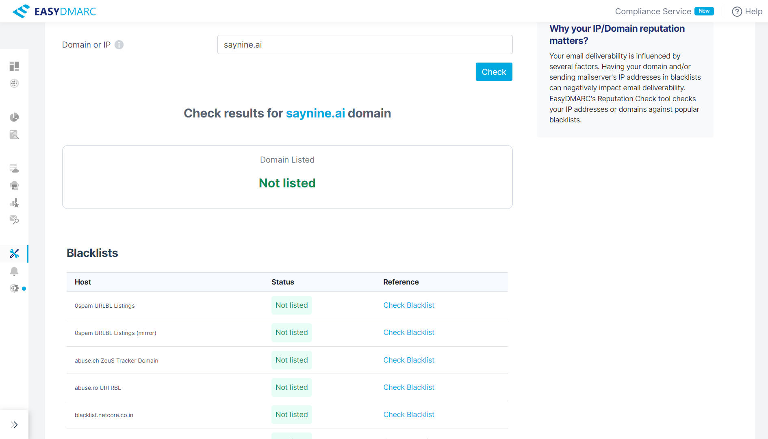Image resolution: width=768 pixels, height=439 pixels.
Task: Click the EasyDMARC logo
Action: 54,11
